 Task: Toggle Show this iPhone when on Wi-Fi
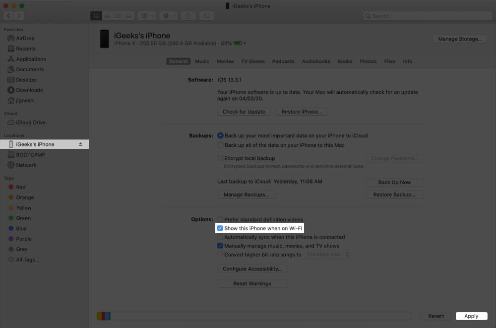220,228
